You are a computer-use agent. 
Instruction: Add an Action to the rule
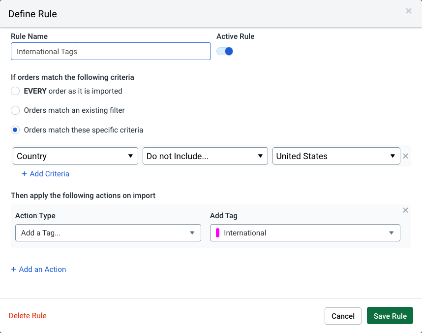pos(38,269)
